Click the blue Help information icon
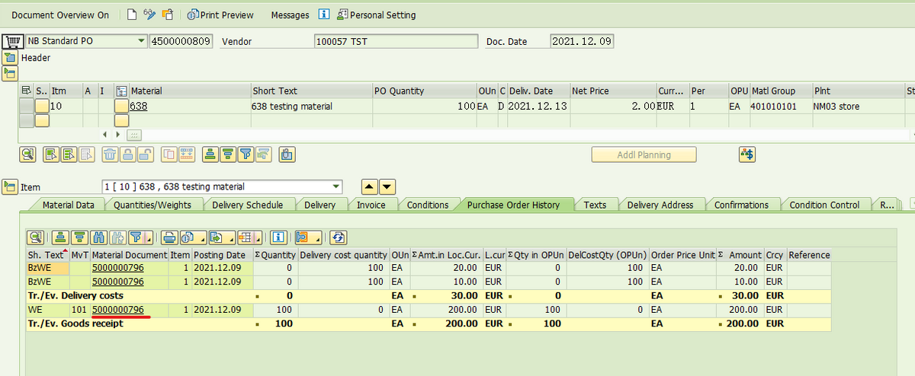915x376 pixels. coord(324,14)
